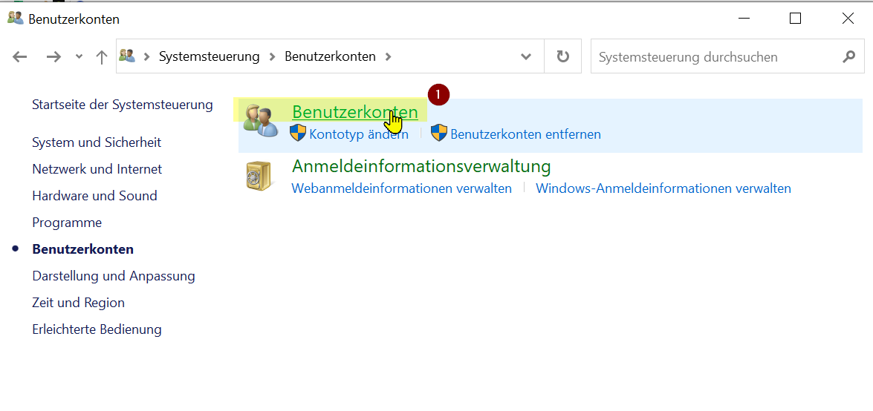Maximize the Benutzerkonten window

click(795, 19)
